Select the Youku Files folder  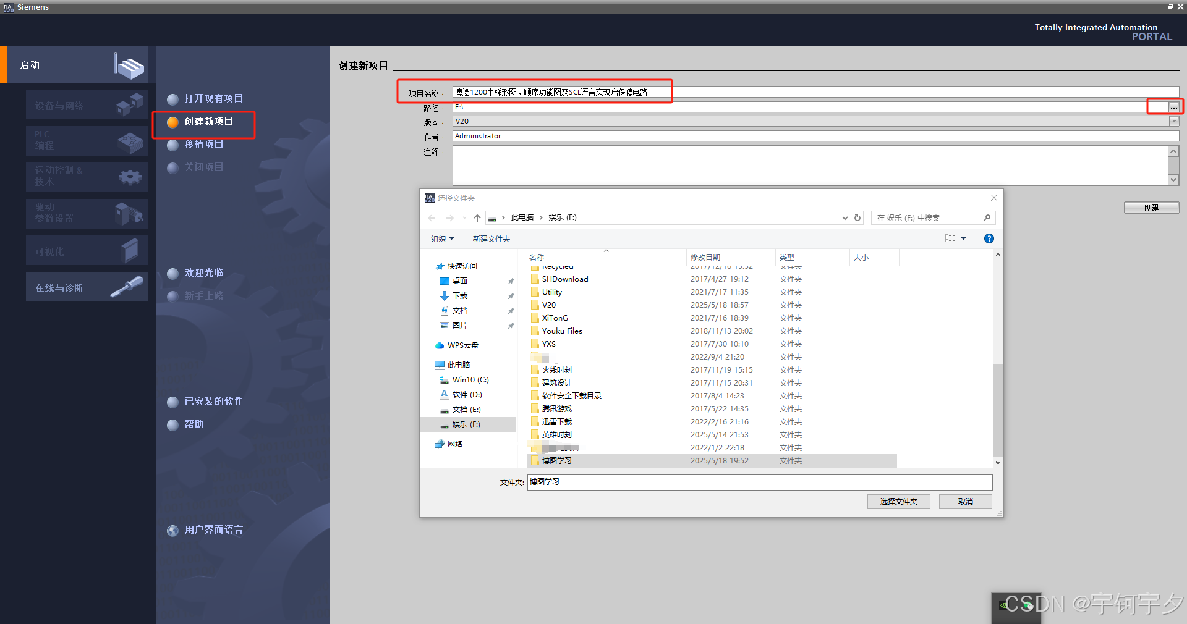click(x=561, y=331)
